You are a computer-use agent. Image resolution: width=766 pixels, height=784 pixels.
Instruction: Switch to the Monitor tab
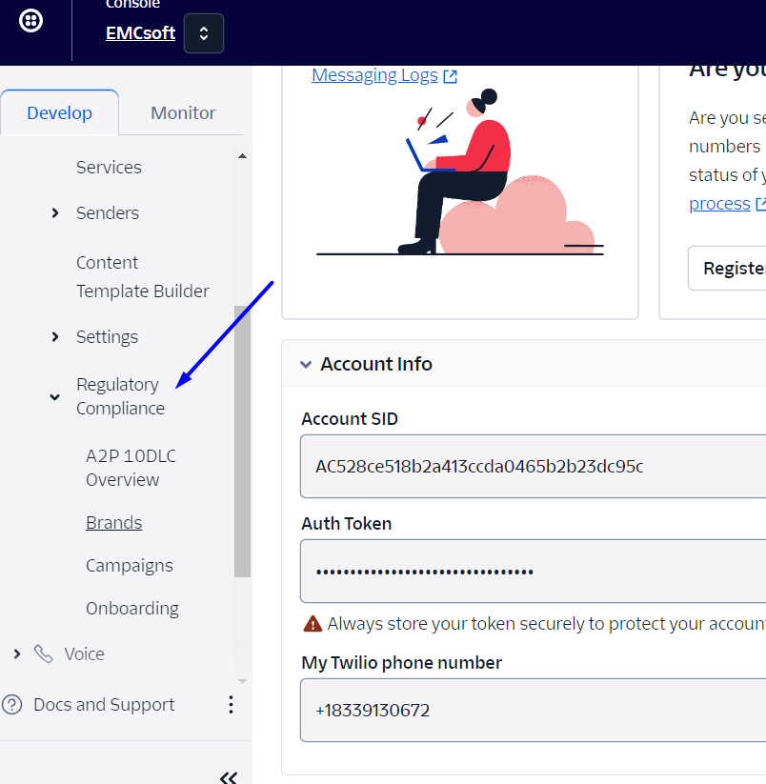coord(183,112)
